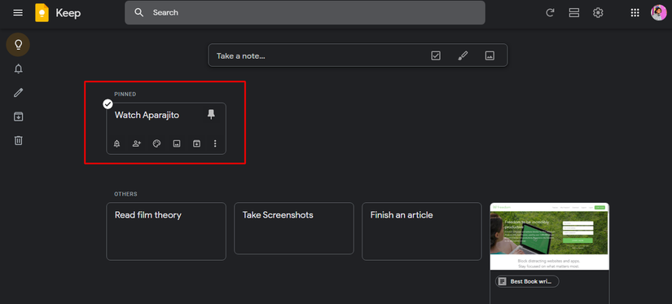Deselect the Watch Aparajito note checkmark
Image resolution: width=672 pixels, height=304 pixels.
(108, 104)
